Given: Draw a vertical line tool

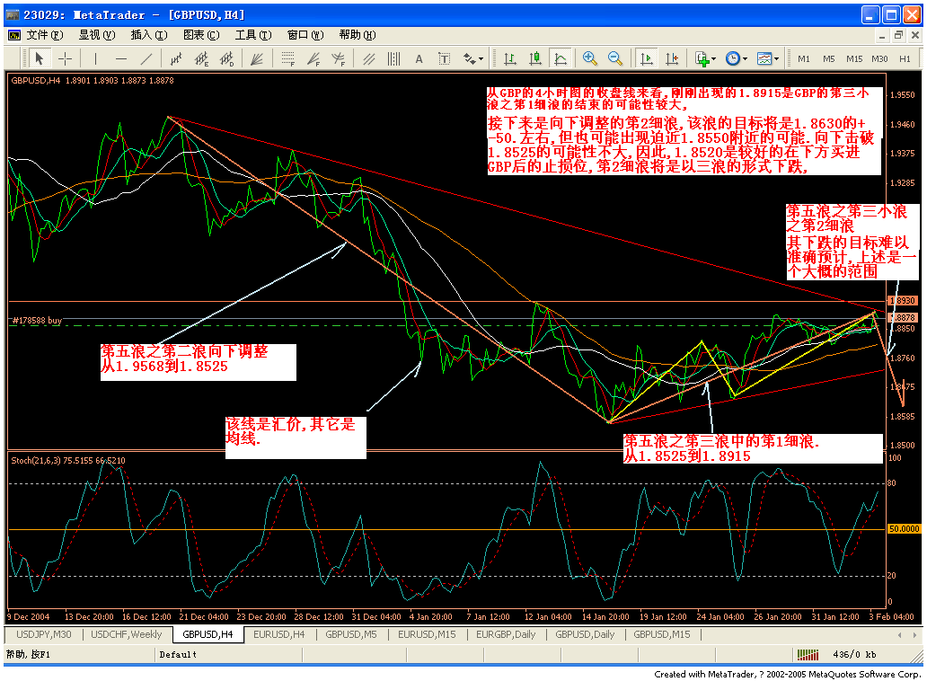Looking at the screenshot, I should [x=95, y=58].
